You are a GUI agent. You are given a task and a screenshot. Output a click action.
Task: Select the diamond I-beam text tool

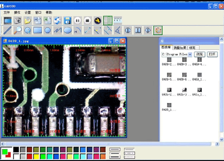click(148, 30)
